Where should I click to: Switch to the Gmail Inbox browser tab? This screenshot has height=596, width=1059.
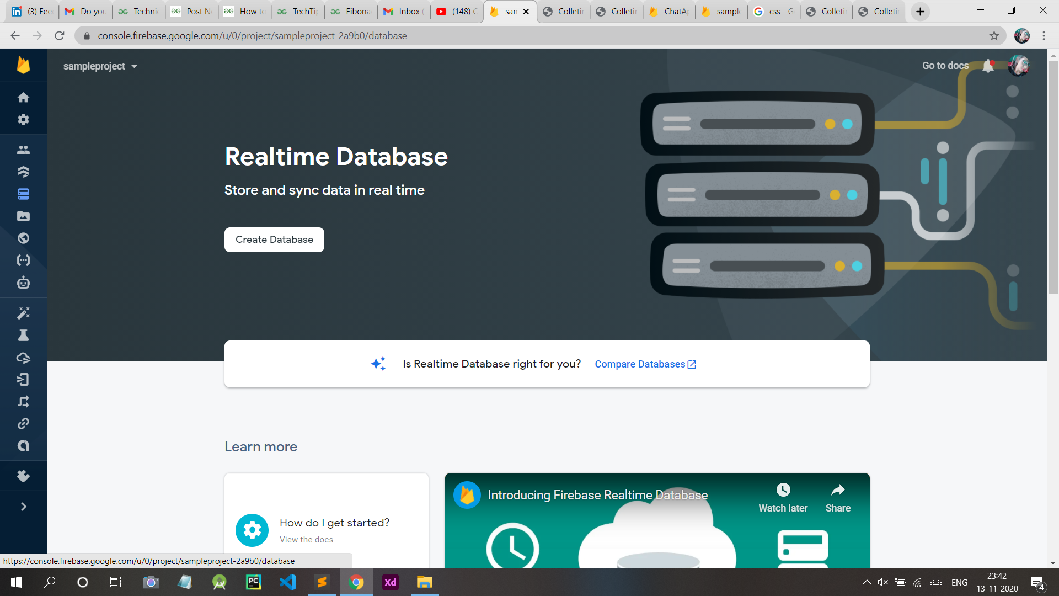click(x=404, y=12)
